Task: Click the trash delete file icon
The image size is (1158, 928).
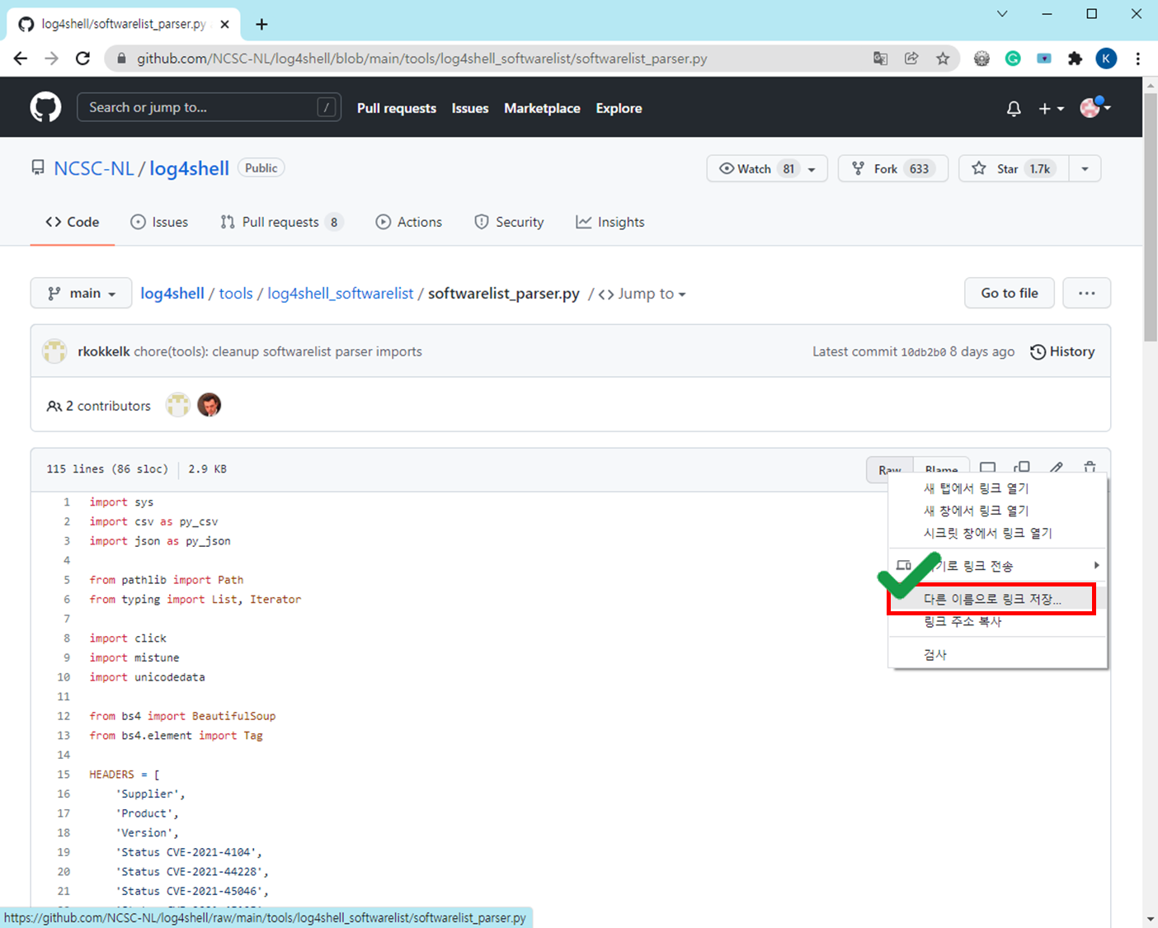Action: click(1090, 467)
